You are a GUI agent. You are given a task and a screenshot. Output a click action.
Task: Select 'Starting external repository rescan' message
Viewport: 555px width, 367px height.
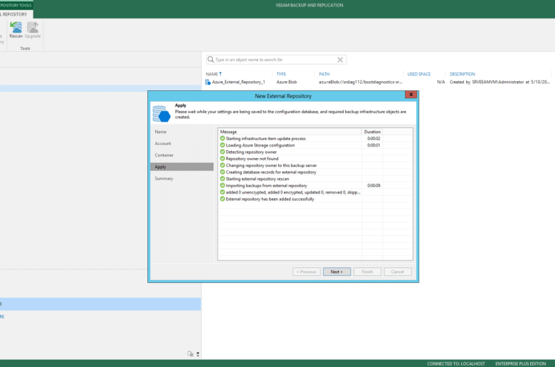tap(258, 179)
